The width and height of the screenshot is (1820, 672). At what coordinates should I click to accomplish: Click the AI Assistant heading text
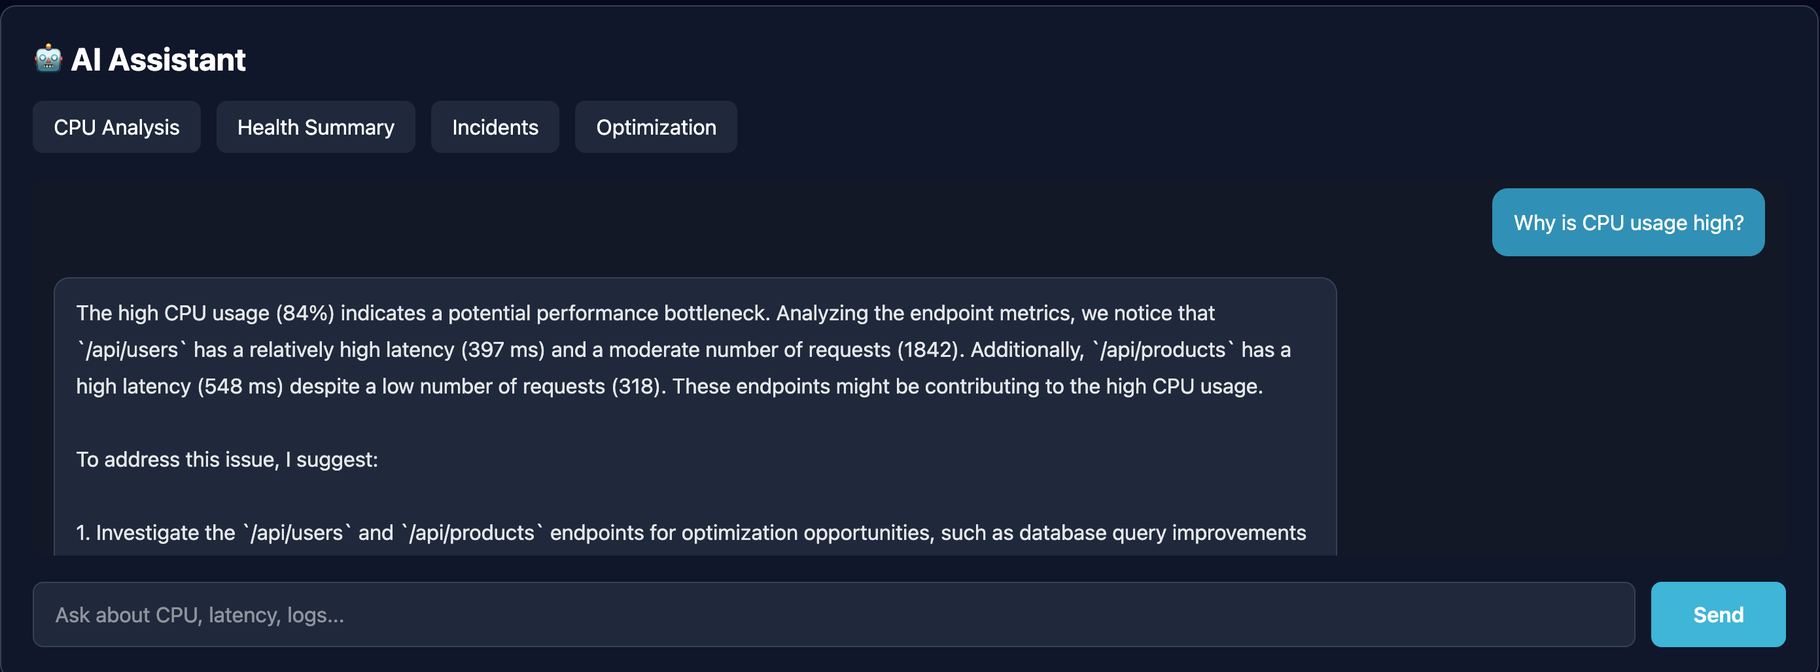tap(158, 59)
